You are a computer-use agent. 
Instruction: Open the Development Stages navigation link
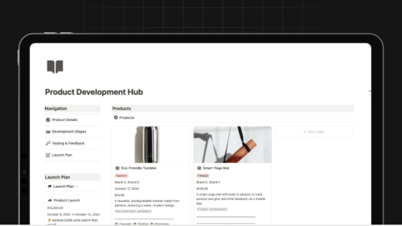[69, 131]
